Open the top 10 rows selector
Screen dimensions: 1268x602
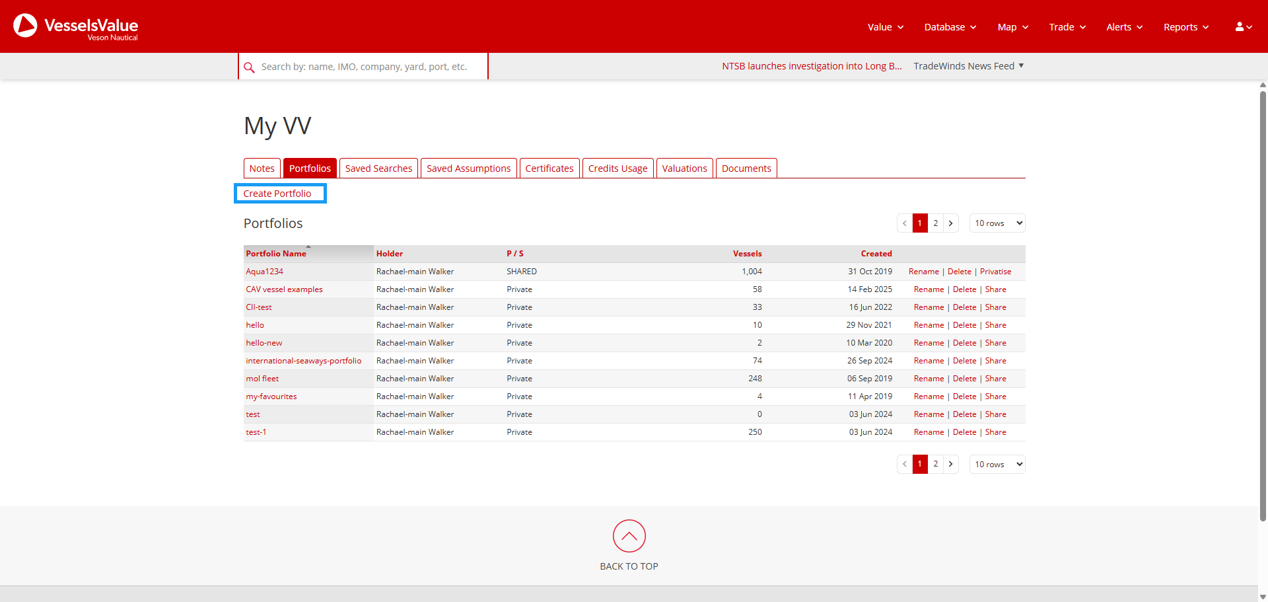pyautogui.click(x=997, y=223)
